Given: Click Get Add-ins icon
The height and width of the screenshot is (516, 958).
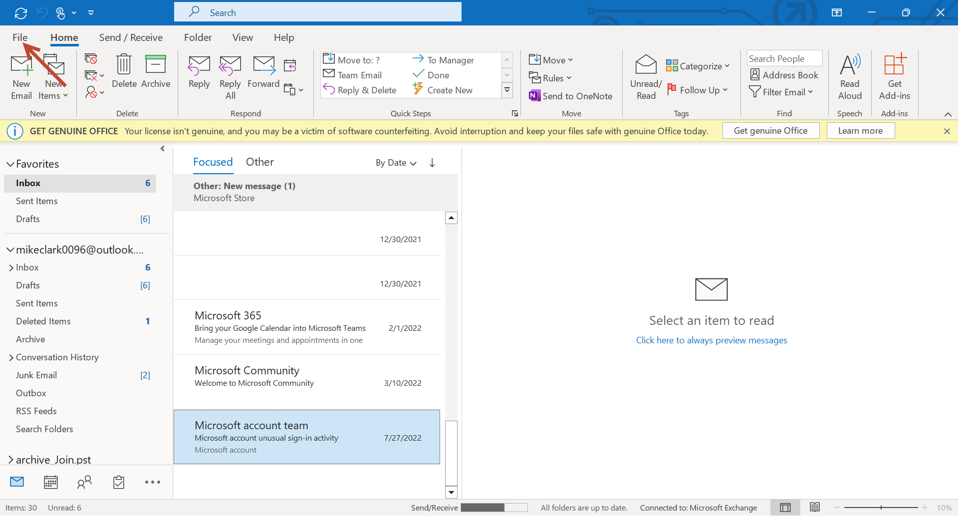Looking at the screenshot, I should [895, 76].
